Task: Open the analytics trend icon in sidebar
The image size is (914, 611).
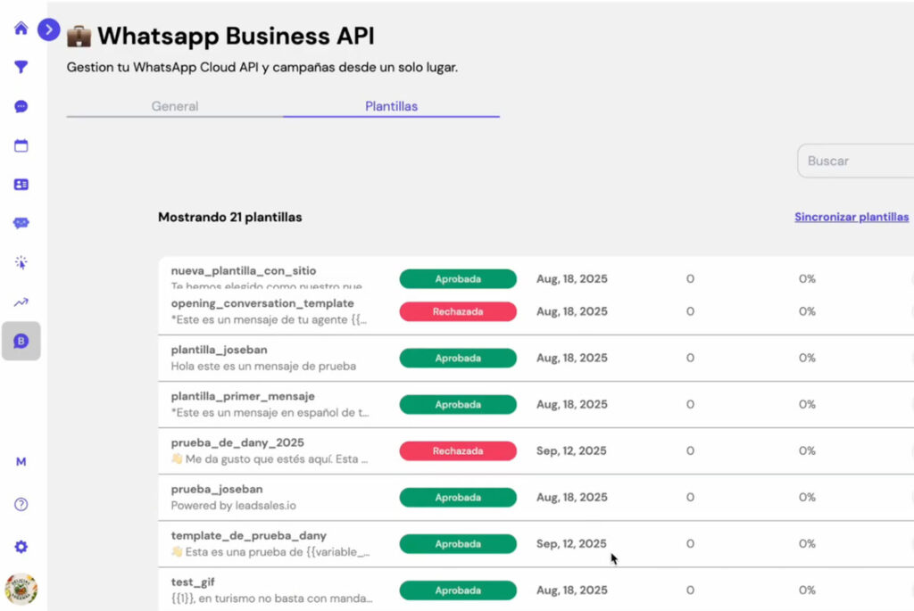Action: point(20,301)
